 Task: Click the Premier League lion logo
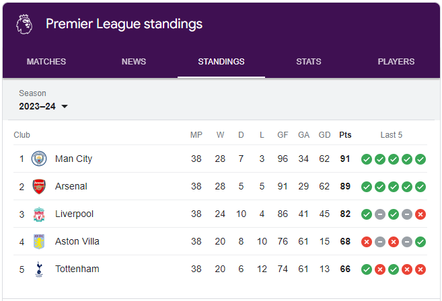point(24,24)
